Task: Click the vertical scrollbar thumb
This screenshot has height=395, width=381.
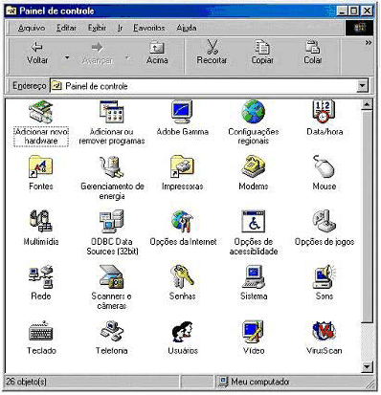Action: point(367,217)
